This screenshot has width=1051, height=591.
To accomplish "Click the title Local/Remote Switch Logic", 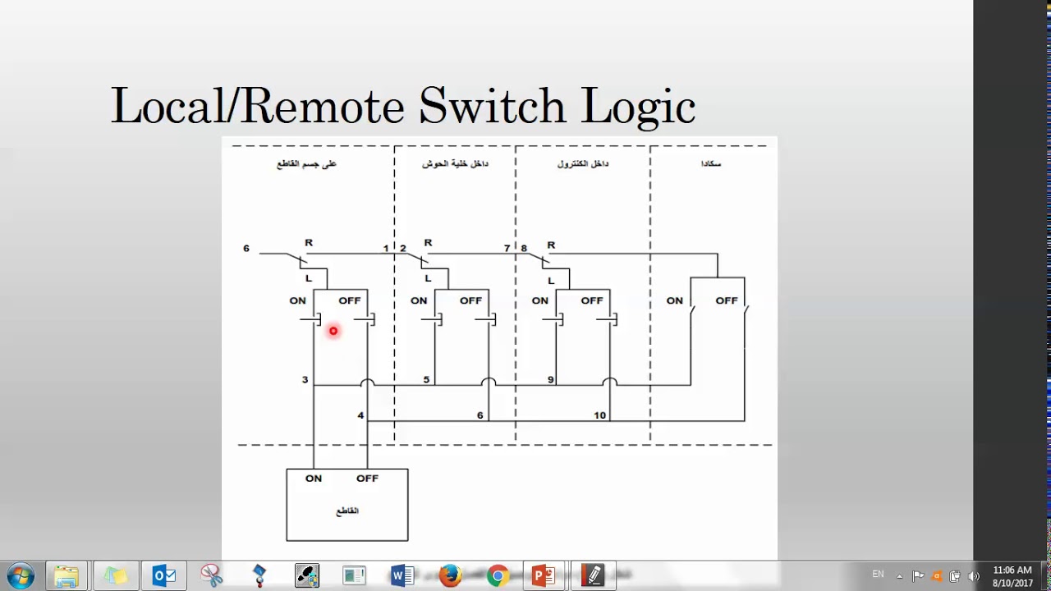I will (403, 106).
